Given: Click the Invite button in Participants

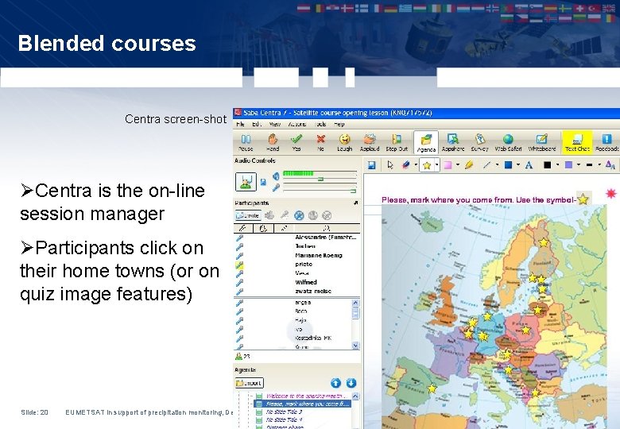Looking at the screenshot, I should (248, 215).
